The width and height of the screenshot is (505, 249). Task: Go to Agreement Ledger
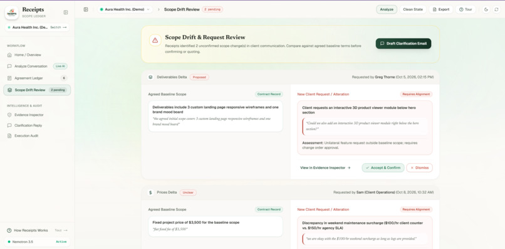(37, 78)
